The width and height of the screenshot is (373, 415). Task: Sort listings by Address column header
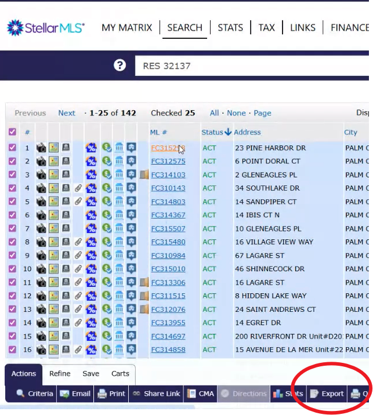tap(247, 132)
